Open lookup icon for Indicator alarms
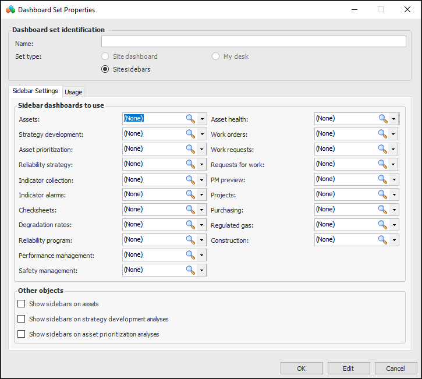 click(190, 194)
